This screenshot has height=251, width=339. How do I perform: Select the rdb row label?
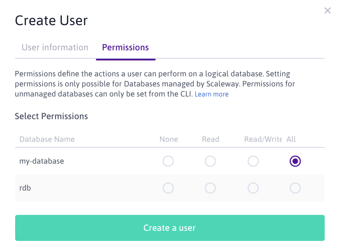(25, 188)
